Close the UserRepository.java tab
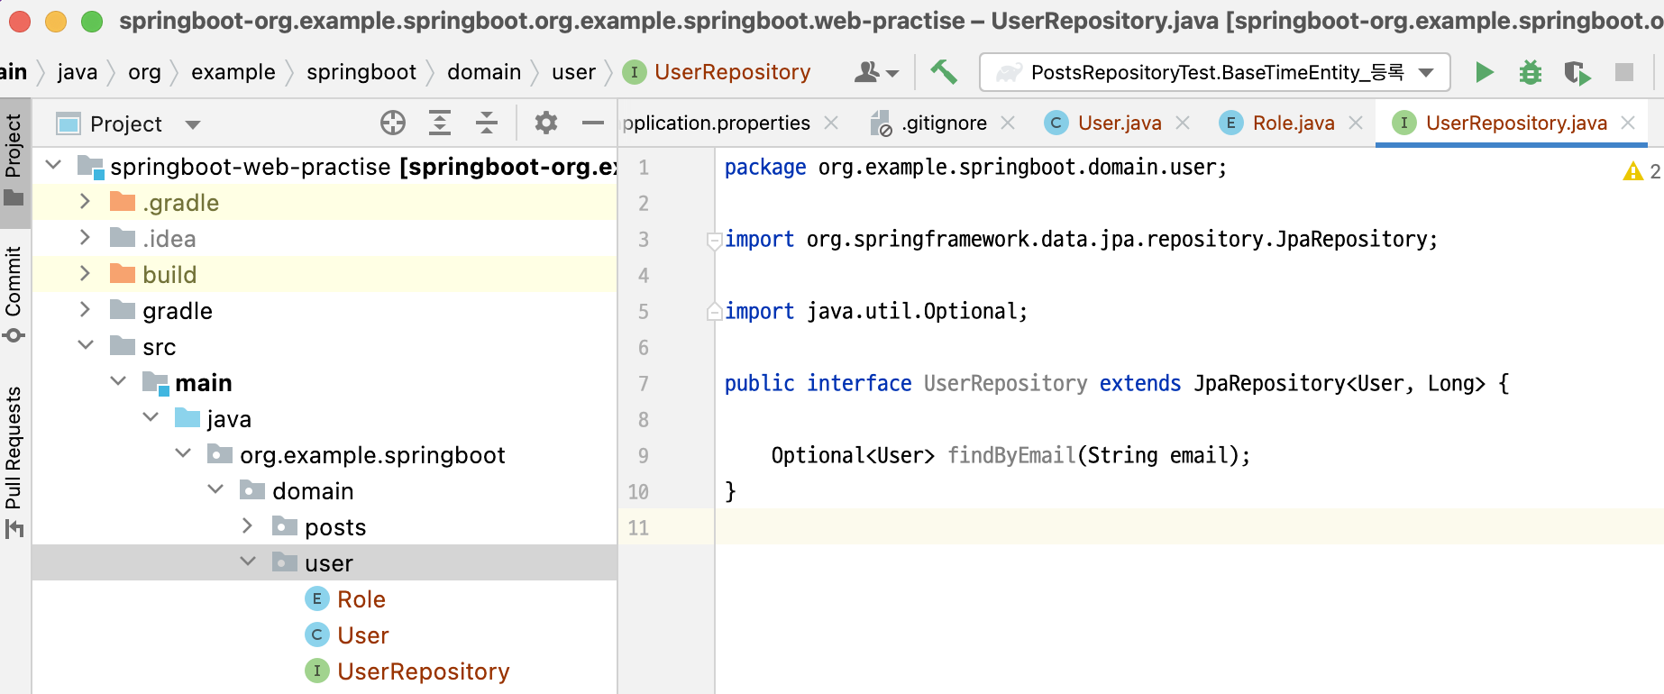1664x694 pixels. point(1628,123)
